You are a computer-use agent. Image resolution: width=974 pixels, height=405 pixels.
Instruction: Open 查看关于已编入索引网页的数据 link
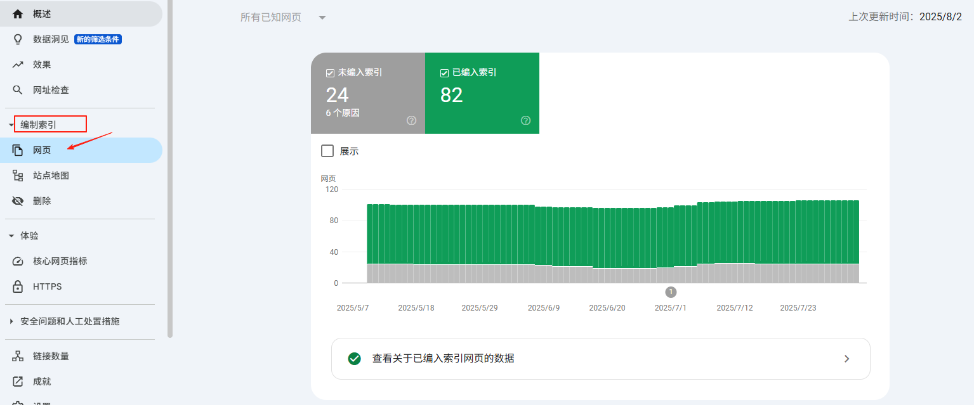click(600, 359)
